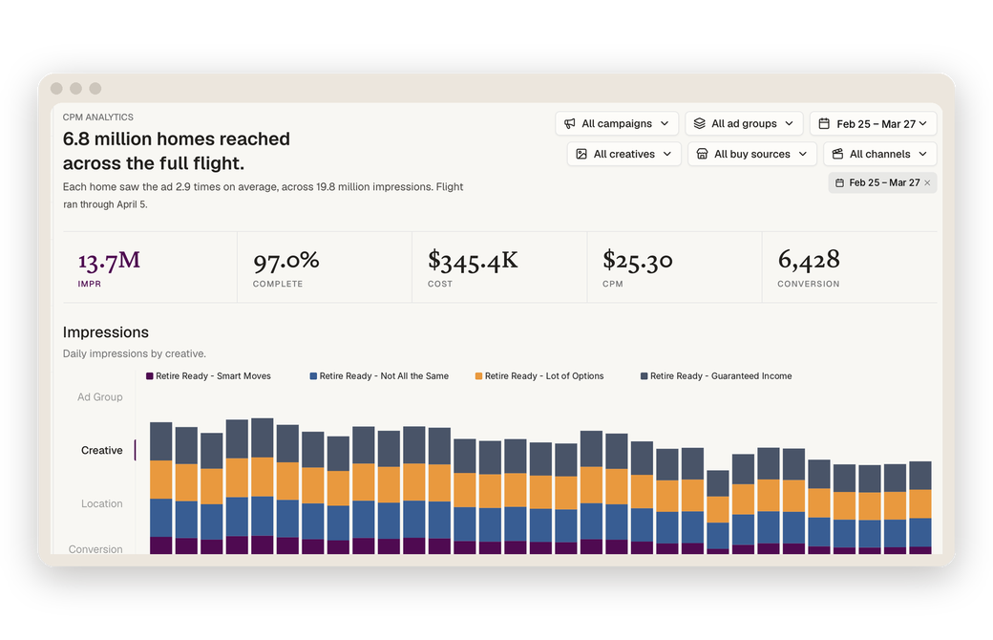Click the storefront icon on All buy sources
The height and width of the screenshot is (640, 993).
click(702, 154)
